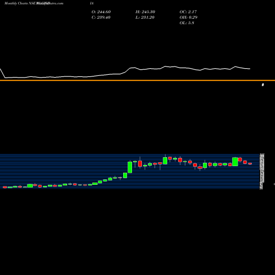Select the low price value L: 231.20
The image size is (275, 275).
(x=145, y=18)
